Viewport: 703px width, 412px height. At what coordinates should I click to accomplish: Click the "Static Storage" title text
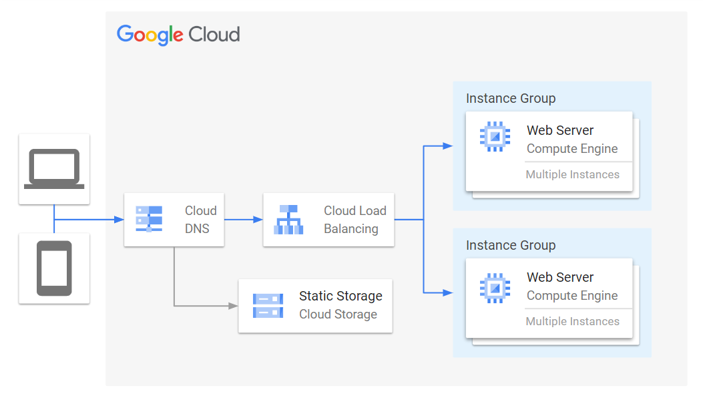point(340,296)
